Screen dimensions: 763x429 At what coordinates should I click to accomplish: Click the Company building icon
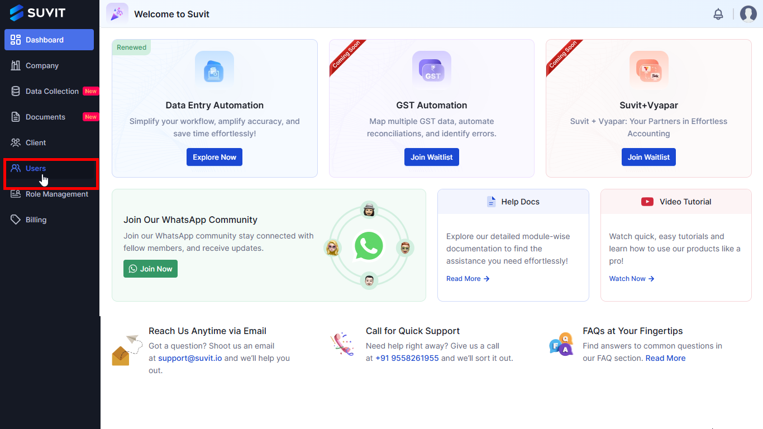point(16,65)
